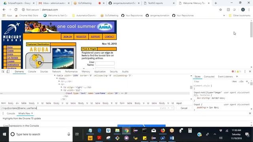Click the red error count indicator
Image resolution: width=253 pixels, height=142 pixels.
pos(234,71)
